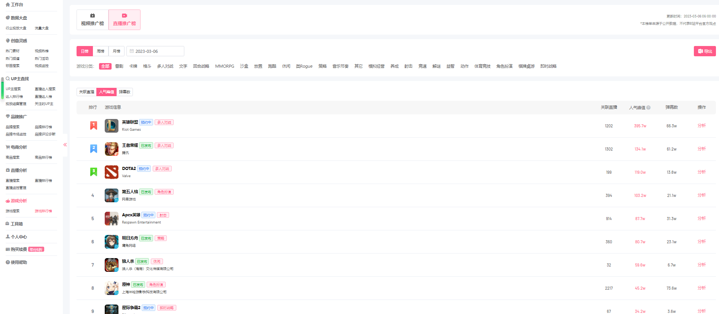
Task: Open date picker showing 2023-03-06
Action: pos(155,51)
